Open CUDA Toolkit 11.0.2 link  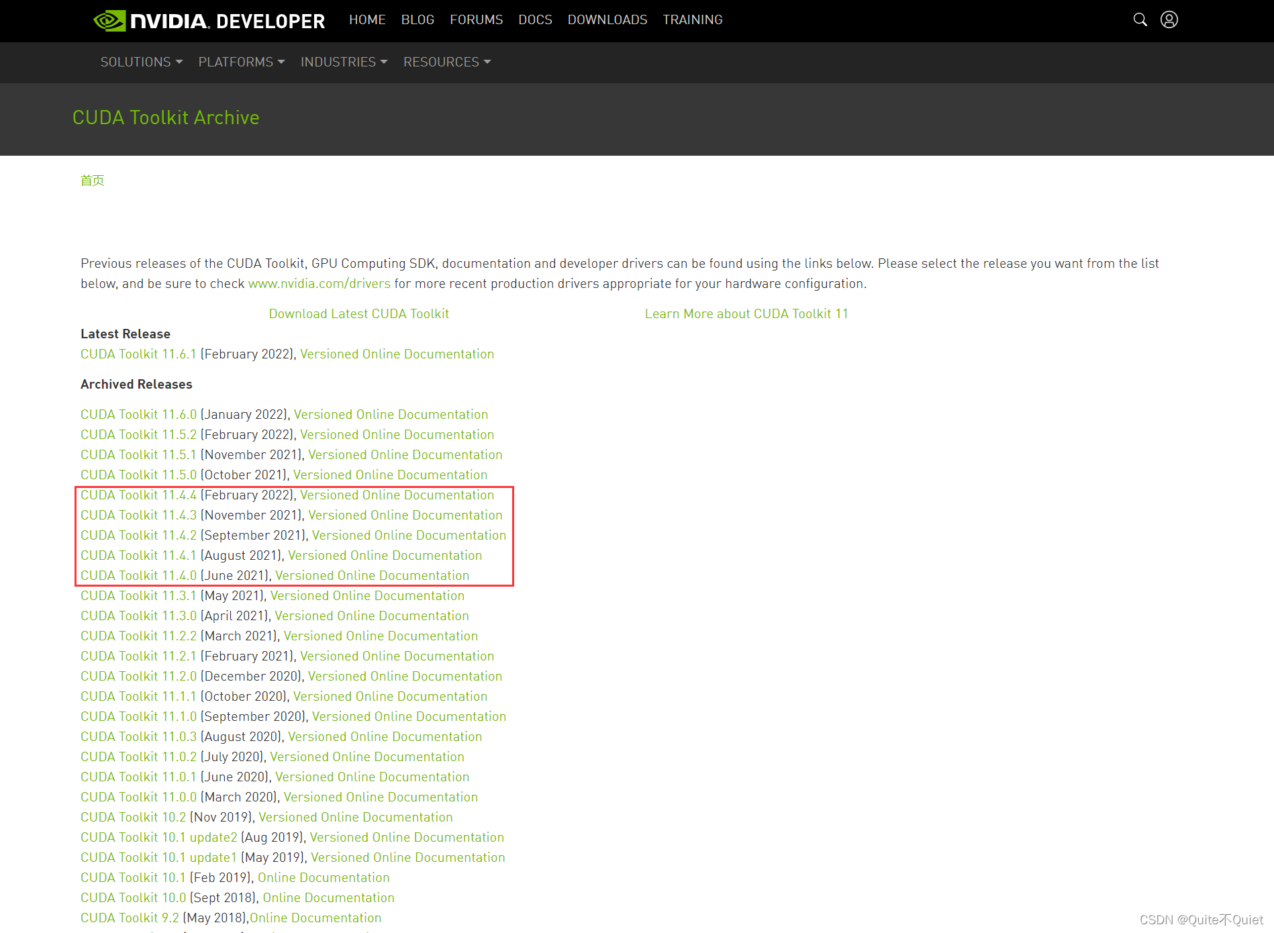pyautogui.click(x=138, y=757)
